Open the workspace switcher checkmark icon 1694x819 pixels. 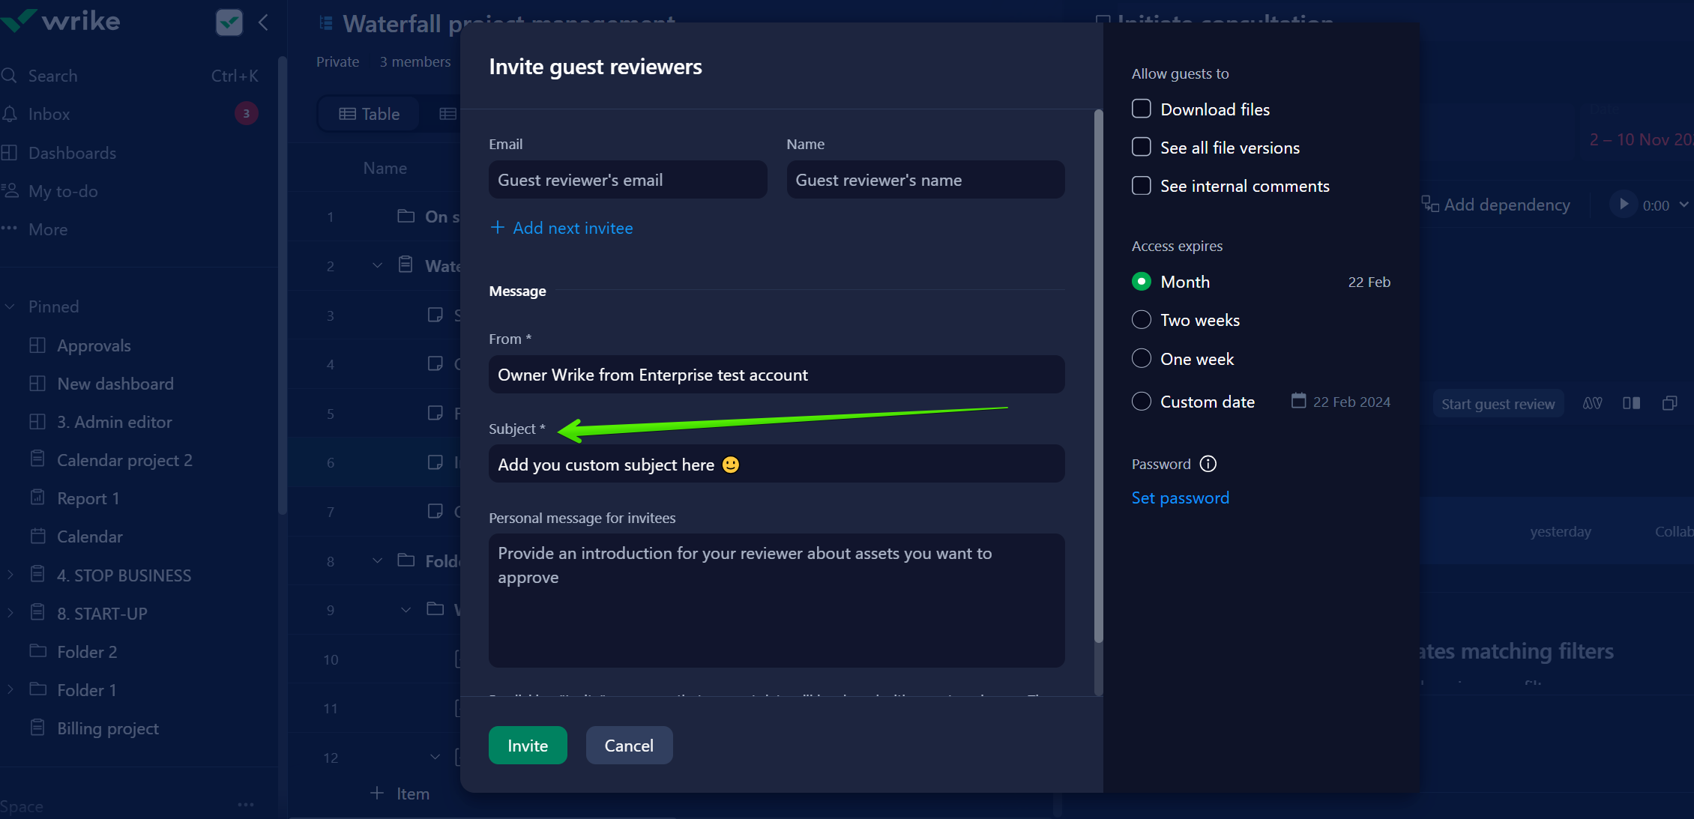pos(229,22)
